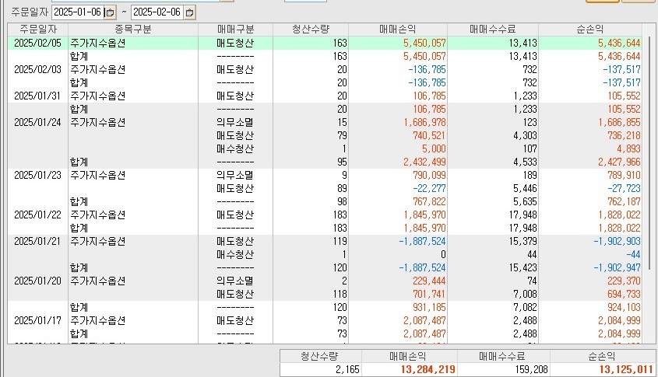This screenshot has width=658, height=377.
Task: Select the 2025/01/24 date cell
Action: click(x=38, y=122)
